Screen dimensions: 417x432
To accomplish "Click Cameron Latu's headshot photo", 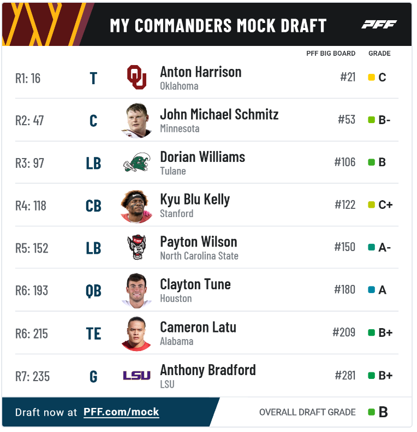I will [x=136, y=334].
